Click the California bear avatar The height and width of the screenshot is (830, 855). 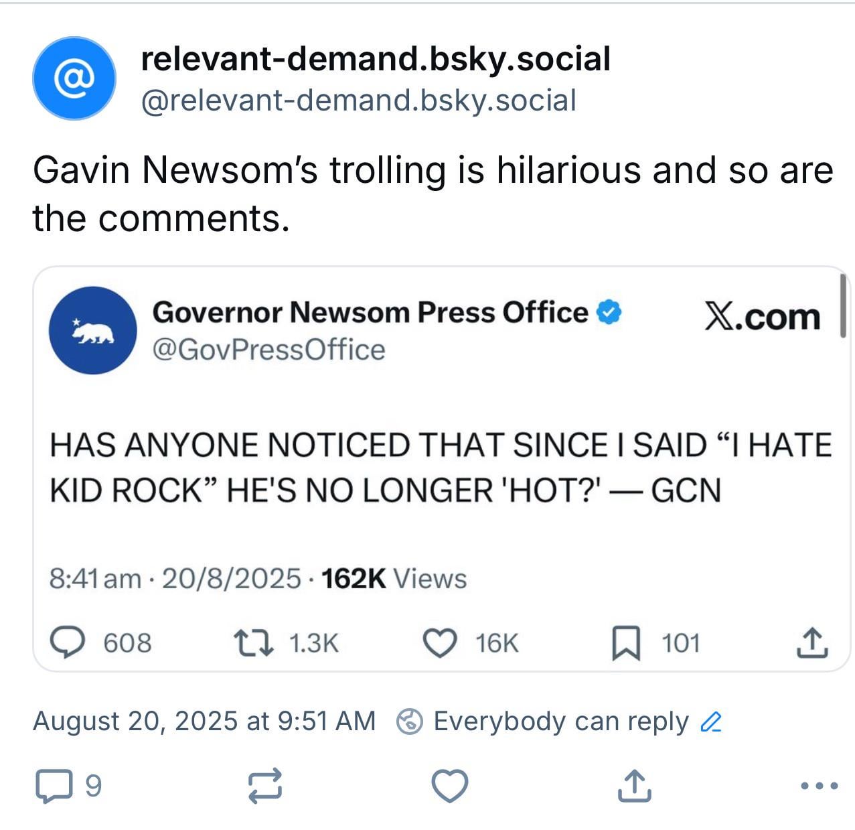[x=92, y=330]
